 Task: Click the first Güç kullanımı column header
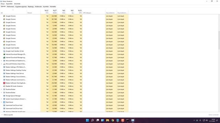pyautogui.click(x=111, y=11)
